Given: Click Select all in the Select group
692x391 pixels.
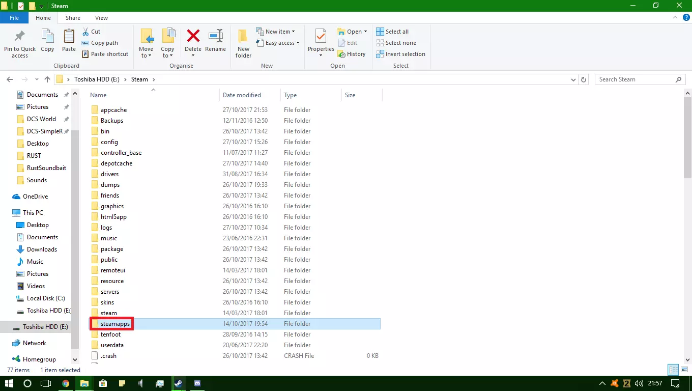Looking at the screenshot, I should pos(392,32).
